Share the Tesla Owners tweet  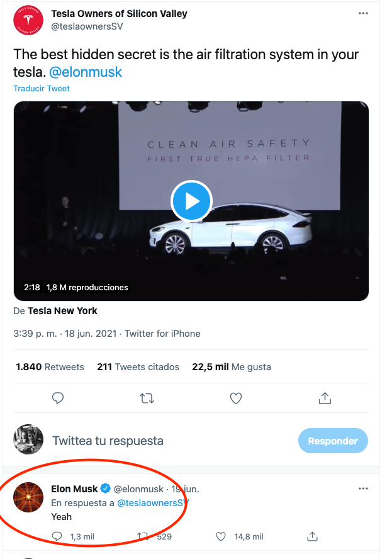point(325,398)
